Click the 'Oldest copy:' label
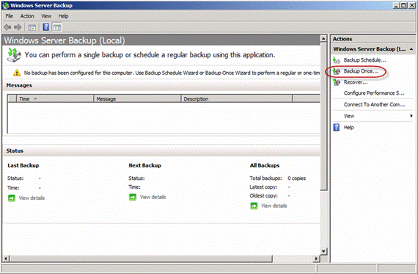The width and height of the screenshot is (418, 274). click(x=264, y=195)
